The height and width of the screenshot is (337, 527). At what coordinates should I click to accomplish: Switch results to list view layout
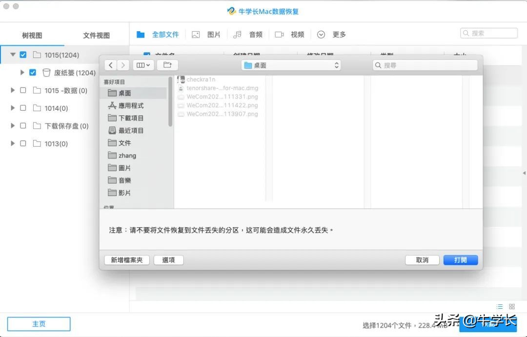[x=499, y=306]
